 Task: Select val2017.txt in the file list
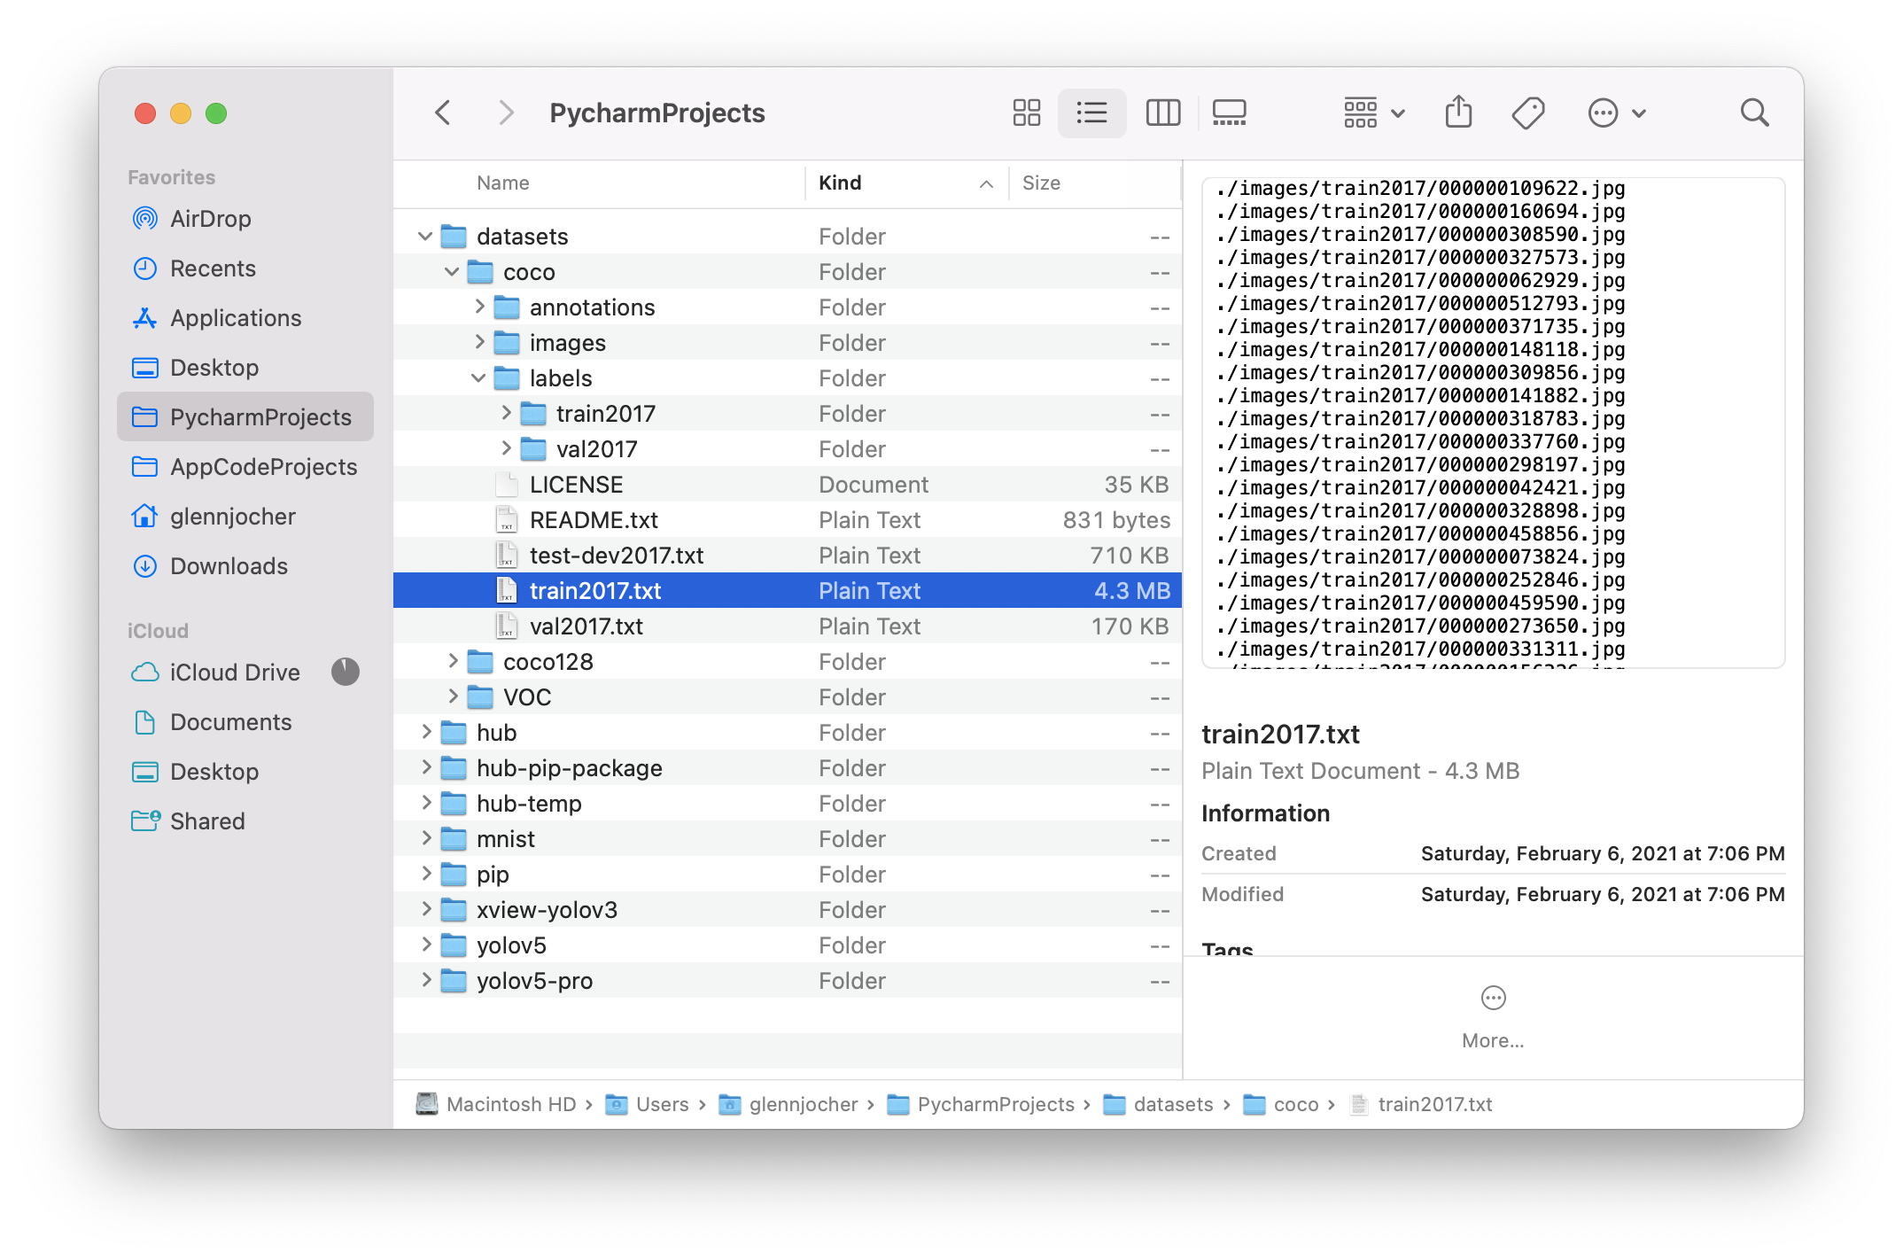(586, 626)
